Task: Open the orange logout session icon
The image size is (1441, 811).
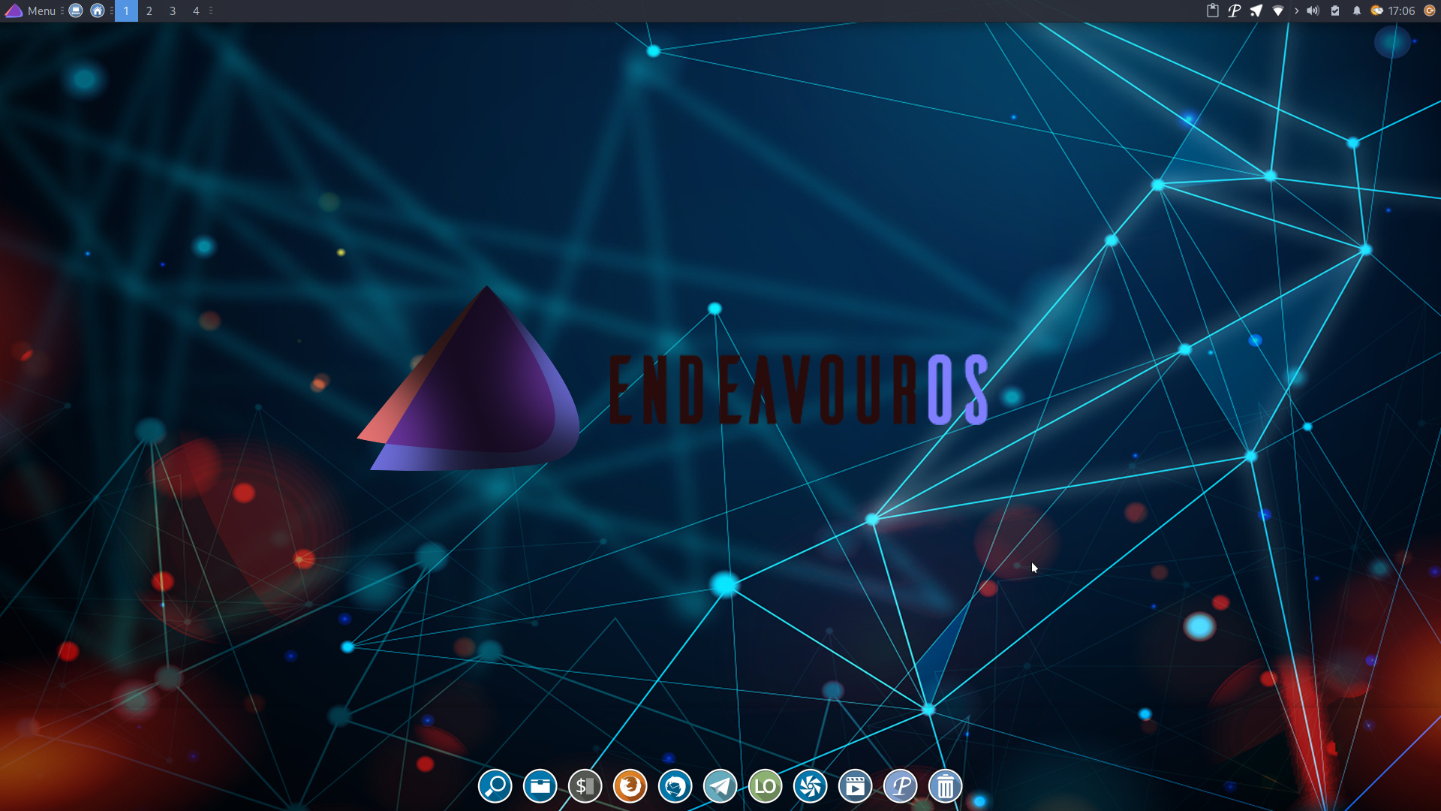Action: (x=1430, y=11)
